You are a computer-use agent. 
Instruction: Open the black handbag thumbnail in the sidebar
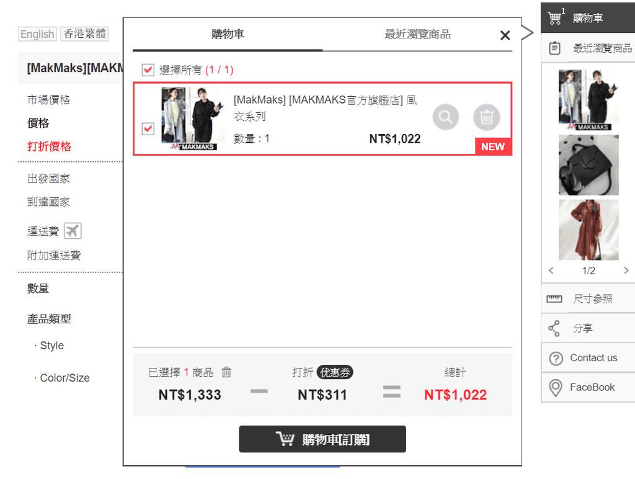coord(588,165)
